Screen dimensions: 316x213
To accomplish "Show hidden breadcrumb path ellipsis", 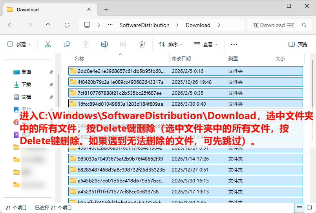I will (110, 25).
